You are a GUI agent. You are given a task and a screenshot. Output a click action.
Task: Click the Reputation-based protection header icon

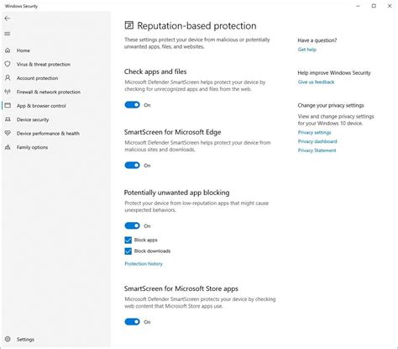click(x=129, y=25)
